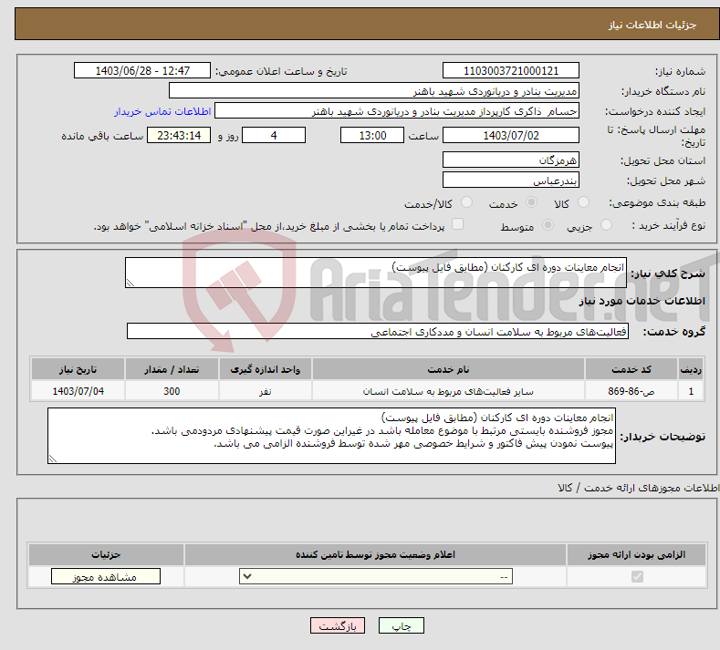This screenshot has height=650, width=720.
Task: Click the الزامی بودن ارائه مجوز column header
Action: pyautogui.click(x=636, y=554)
